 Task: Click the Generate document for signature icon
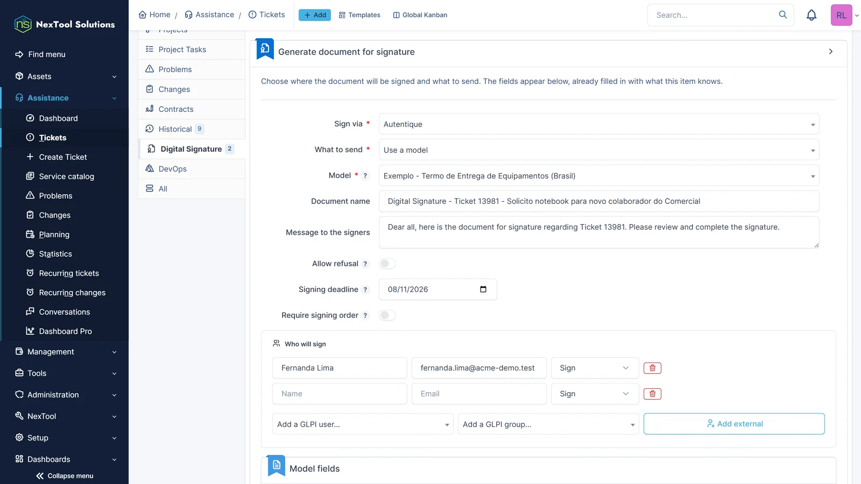click(265, 49)
